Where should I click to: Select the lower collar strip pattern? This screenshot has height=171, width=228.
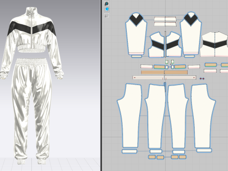pyautogui.click(x=165, y=24)
